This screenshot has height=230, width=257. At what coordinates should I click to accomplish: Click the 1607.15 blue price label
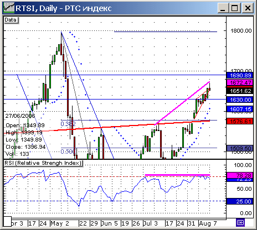click(240, 109)
